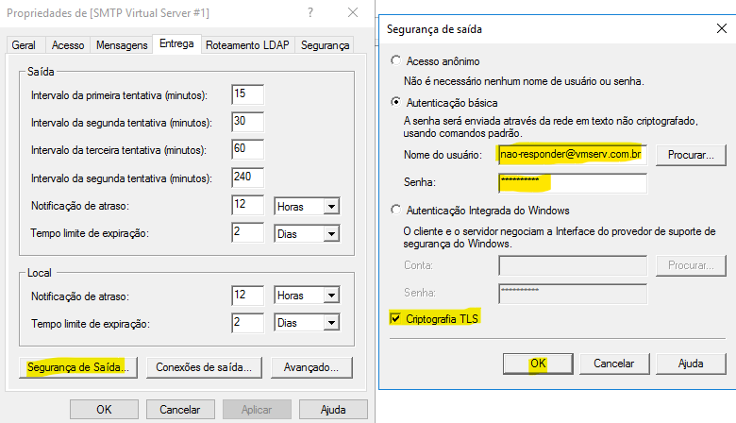Click the question mark help icon

click(310, 12)
